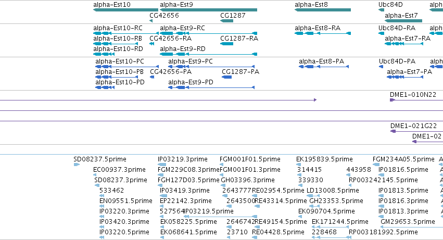Viewport: 443px width, 240px height.
Task: Click the Ubc84D gene label
Action: 390,5
